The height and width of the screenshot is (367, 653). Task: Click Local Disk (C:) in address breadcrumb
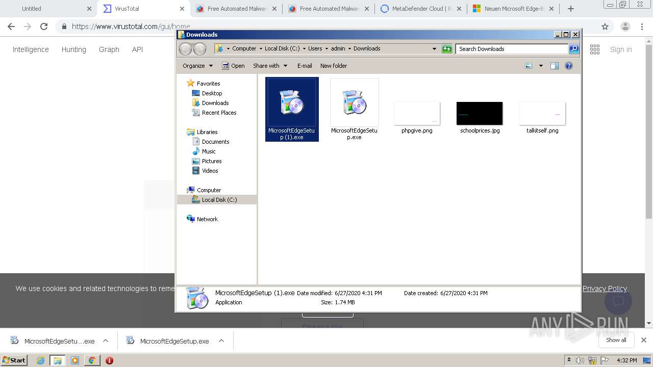point(282,48)
